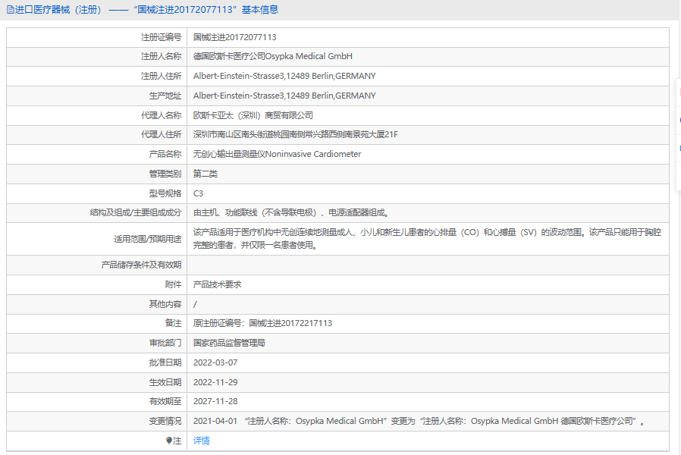Select the 由主机、功能联线 composition text
Screen dimensions: 681x455
(x=291, y=213)
